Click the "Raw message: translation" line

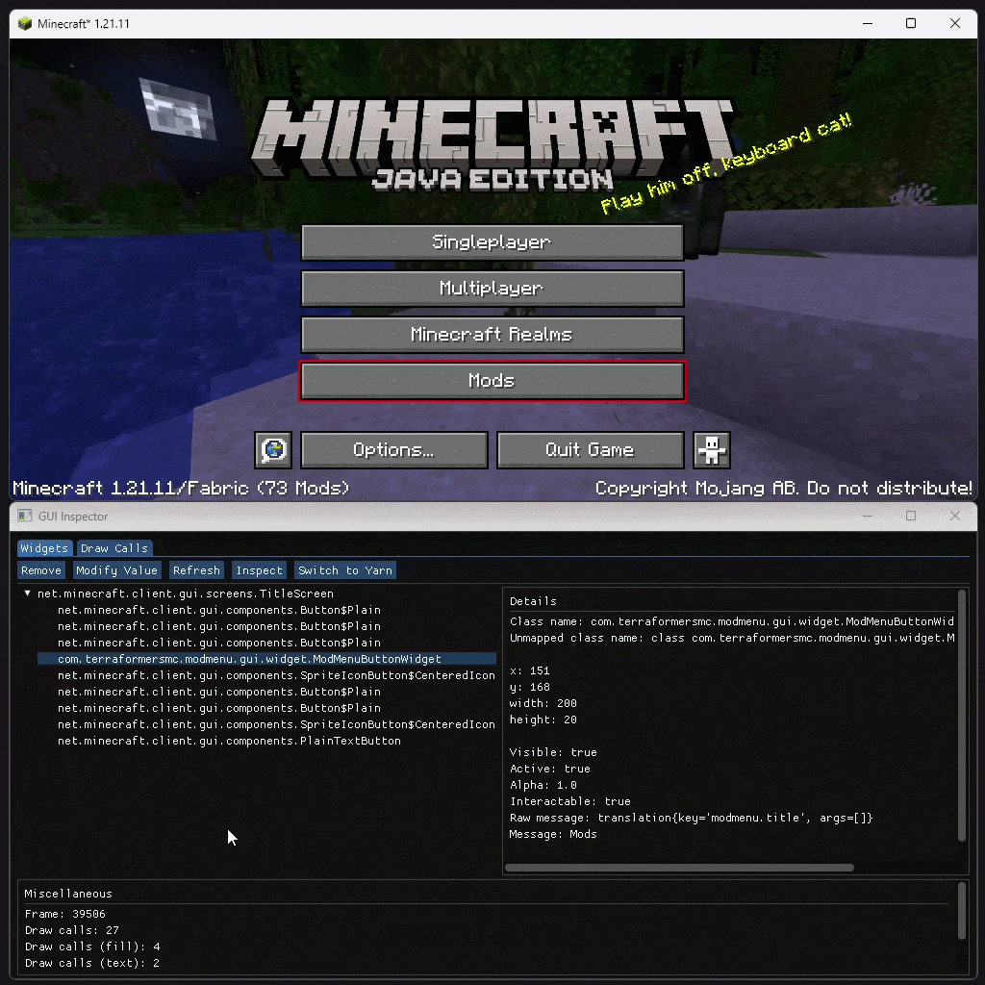click(x=692, y=818)
